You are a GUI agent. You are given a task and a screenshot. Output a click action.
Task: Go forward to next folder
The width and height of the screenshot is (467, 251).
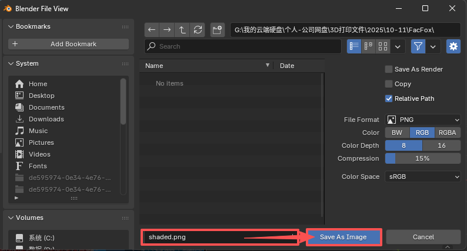point(167,30)
